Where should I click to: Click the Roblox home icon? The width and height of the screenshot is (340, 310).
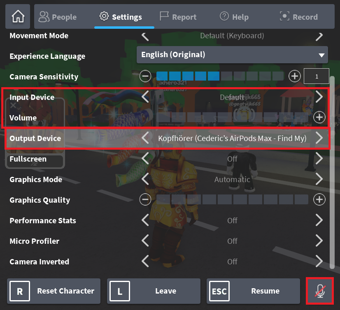pos(17,16)
